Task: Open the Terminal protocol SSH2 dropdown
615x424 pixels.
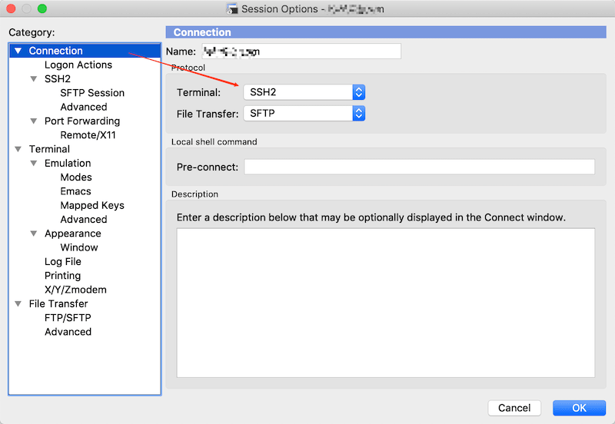Action: (304, 92)
